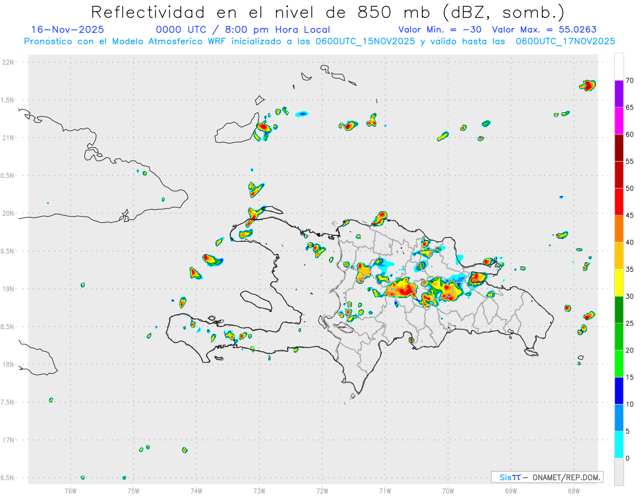Select the maroon 55–60 dBZ colorbar segment
The width and height of the screenshot is (644, 498).
pyautogui.click(x=619, y=148)
